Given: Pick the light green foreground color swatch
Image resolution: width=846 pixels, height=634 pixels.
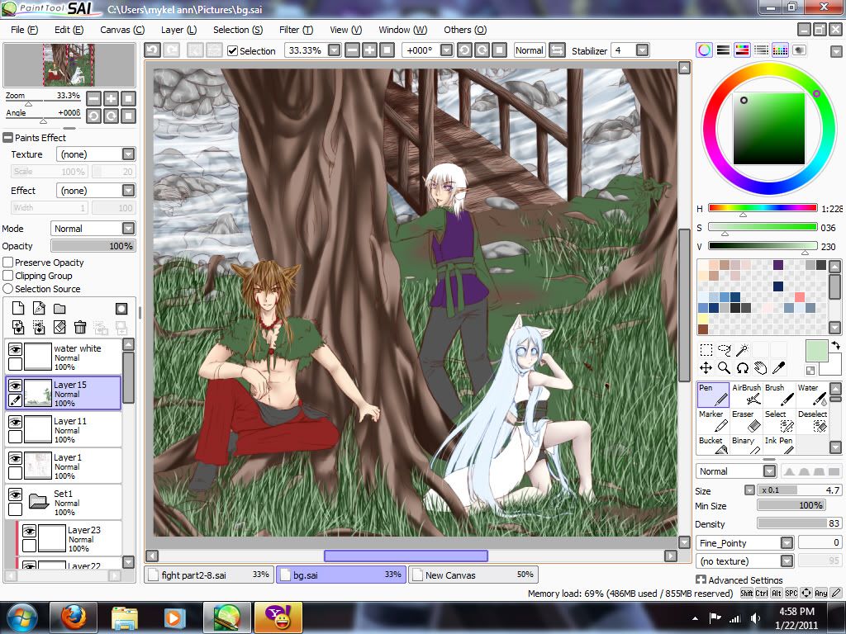Looking at the screenshot, I should [x=816, y=351].
